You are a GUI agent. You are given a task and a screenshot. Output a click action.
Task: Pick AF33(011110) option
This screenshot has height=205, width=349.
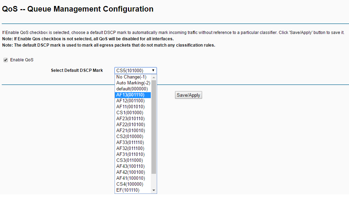pos(133,143)
